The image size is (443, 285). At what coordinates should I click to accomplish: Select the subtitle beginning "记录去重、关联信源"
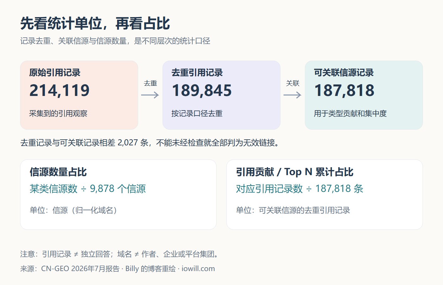[x=115, y=41]
